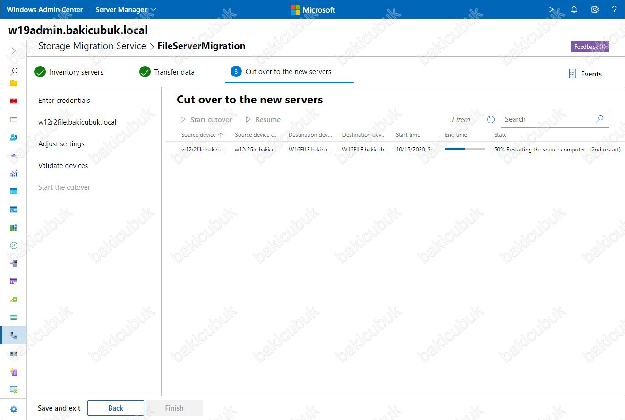Open the Scheduled tasks calendar icon

pos(14,282)
